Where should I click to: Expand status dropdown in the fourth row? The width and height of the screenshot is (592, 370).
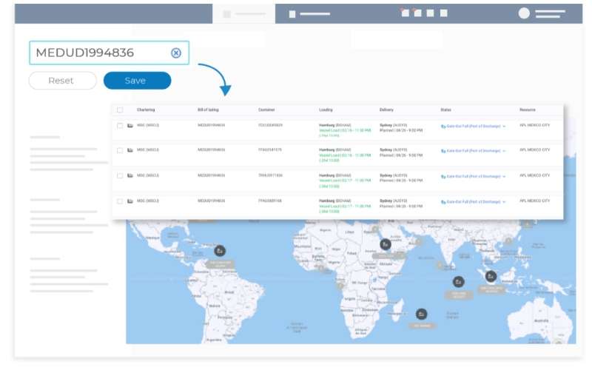tap(504, 201)
